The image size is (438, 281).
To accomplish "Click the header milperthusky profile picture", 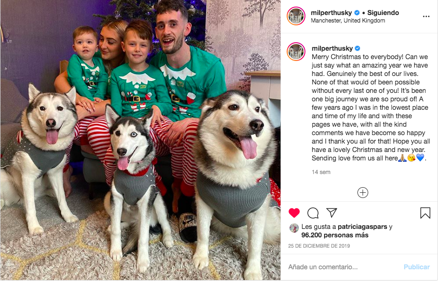I will (x=296, y=16).
